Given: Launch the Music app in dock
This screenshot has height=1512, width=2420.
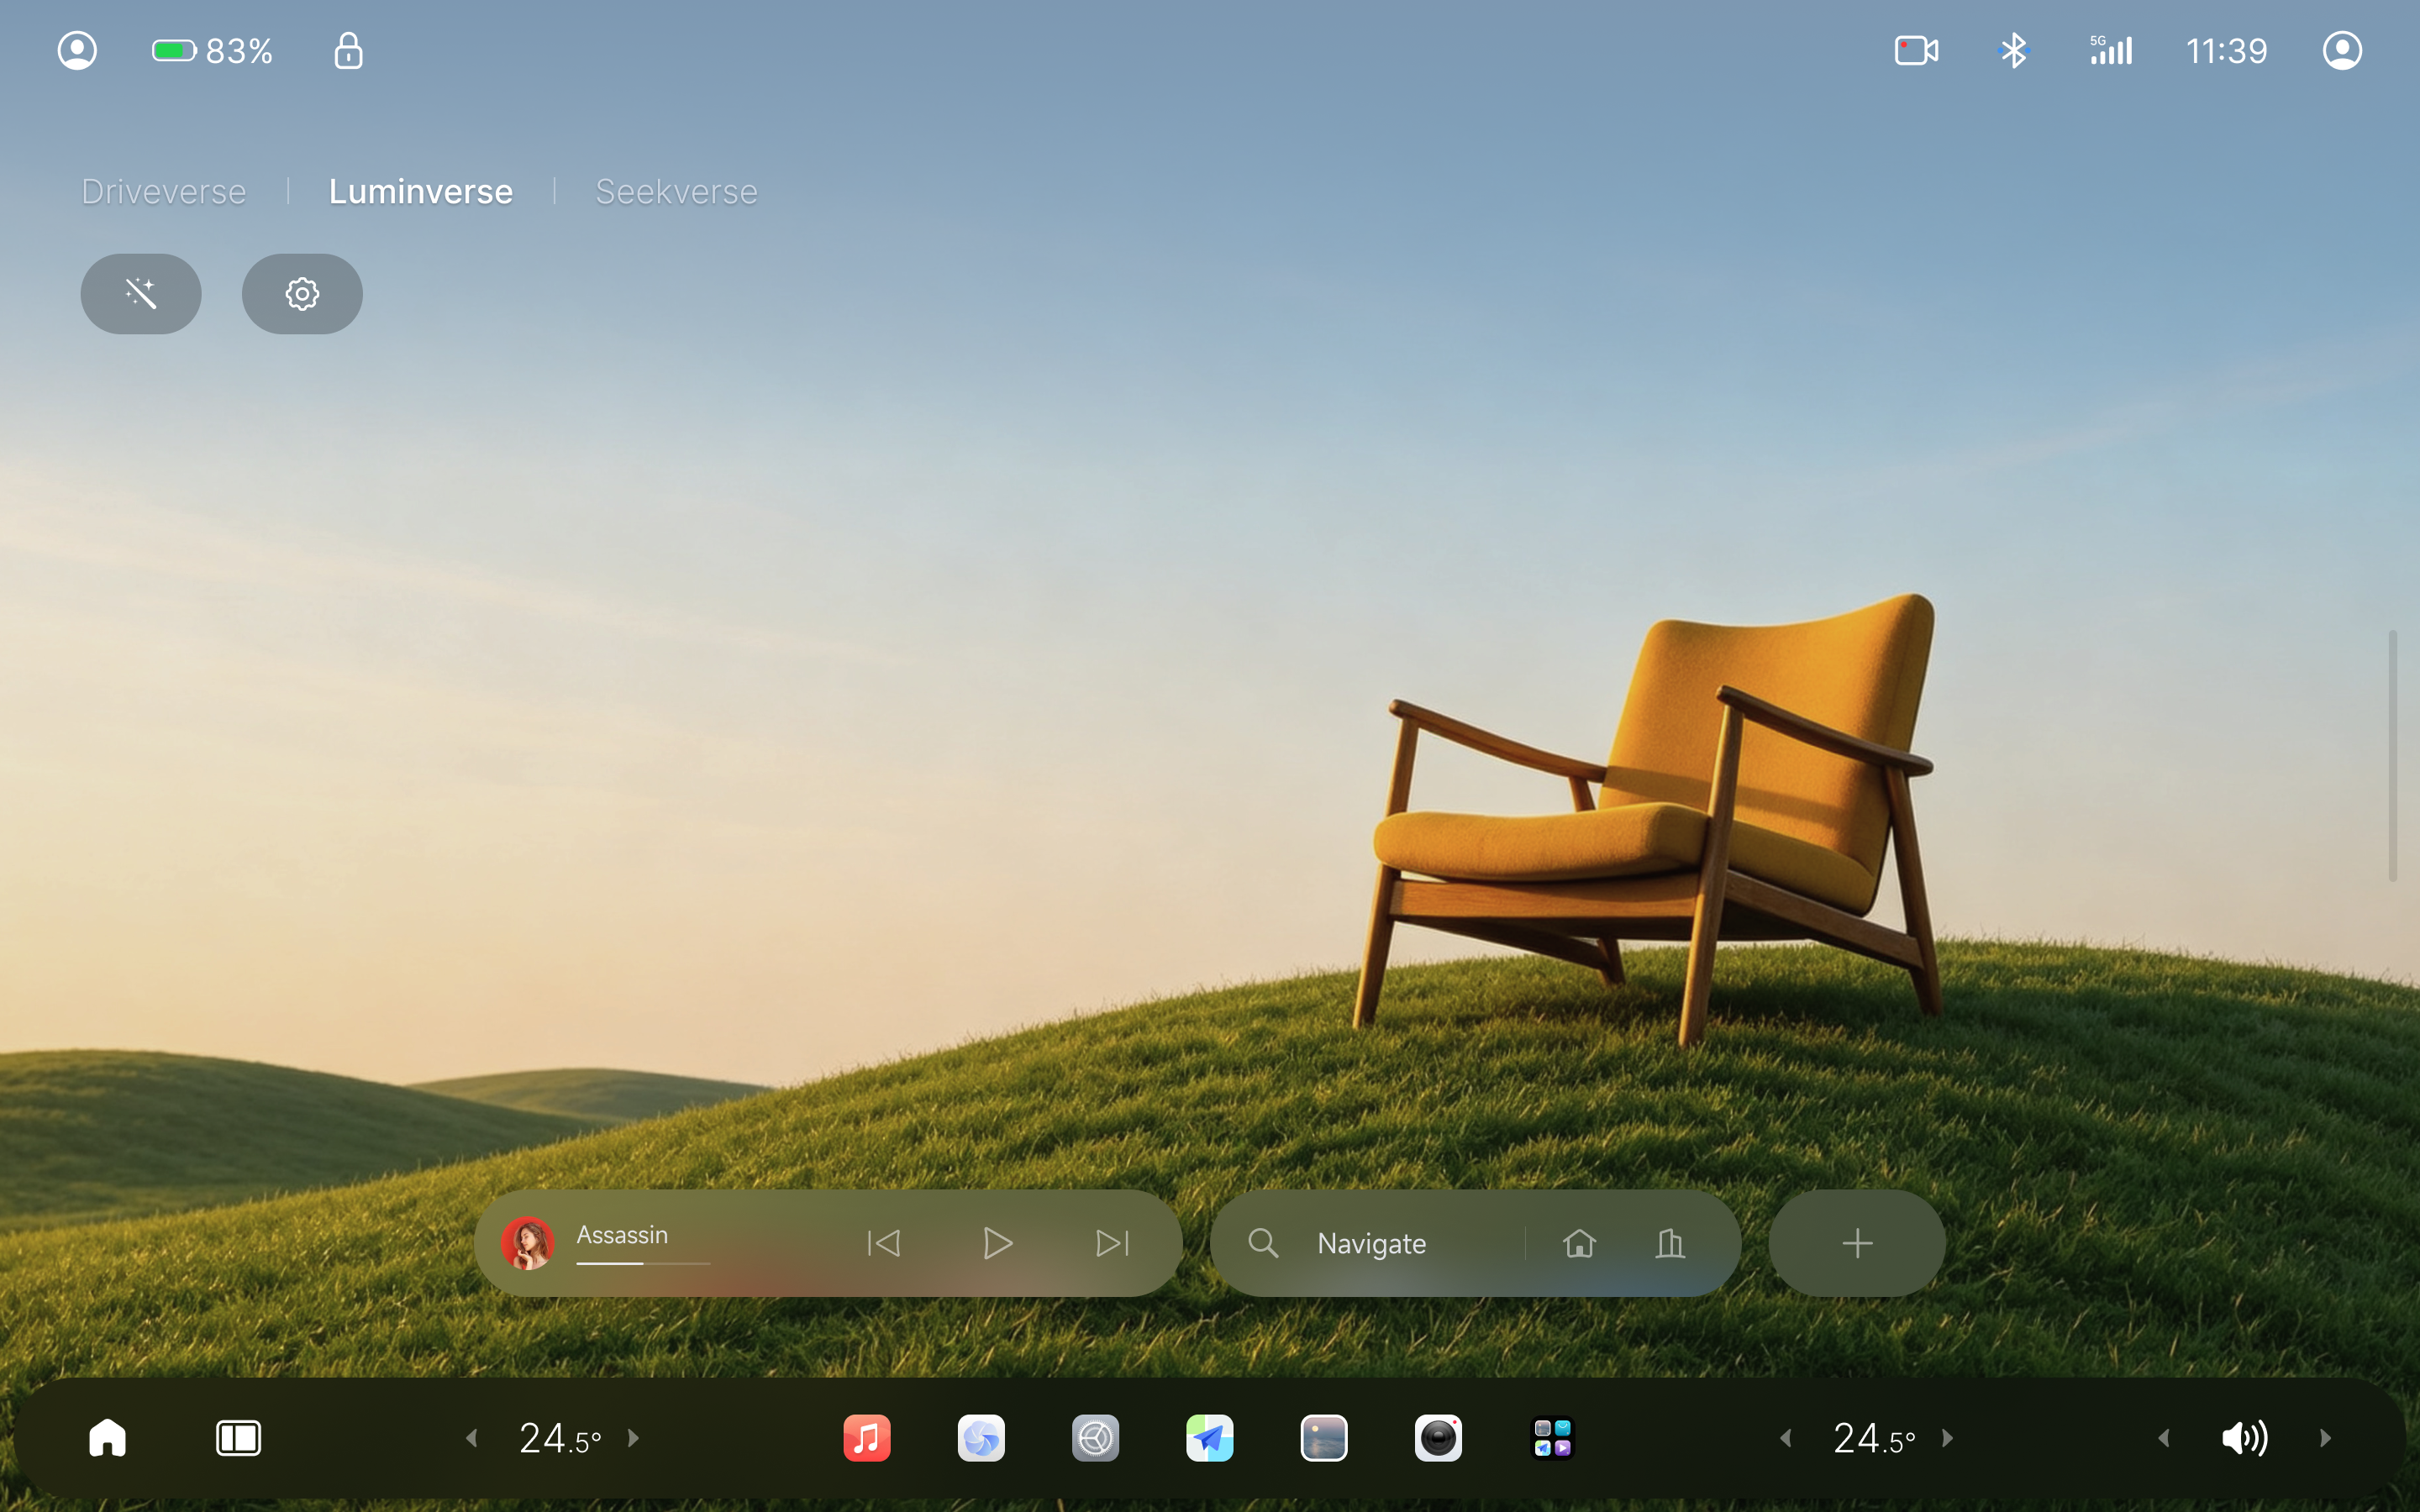Looking at the screenshot, I should click(x=866, y=1438).
